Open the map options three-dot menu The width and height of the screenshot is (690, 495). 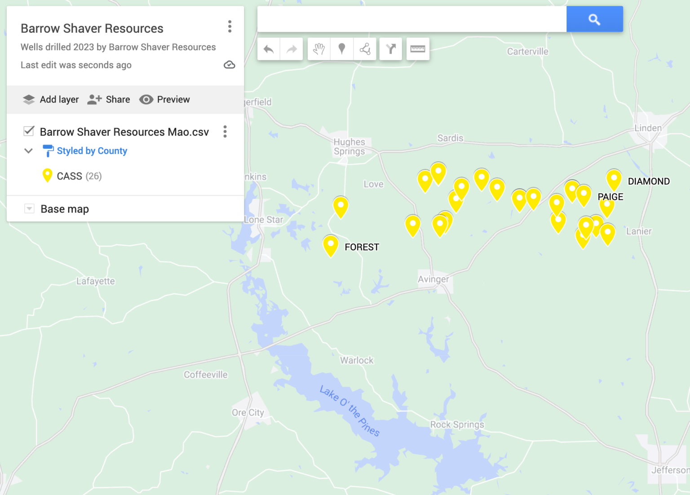[x=230, y=27]
